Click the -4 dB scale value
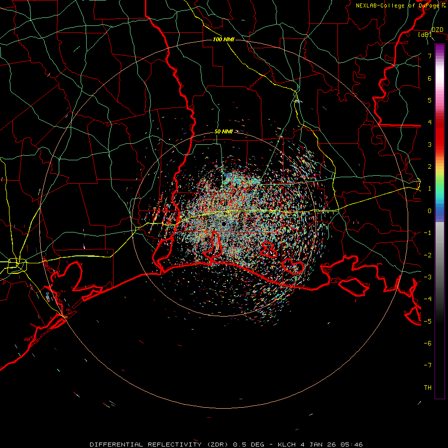448x448 pixels. click(428, 299)
